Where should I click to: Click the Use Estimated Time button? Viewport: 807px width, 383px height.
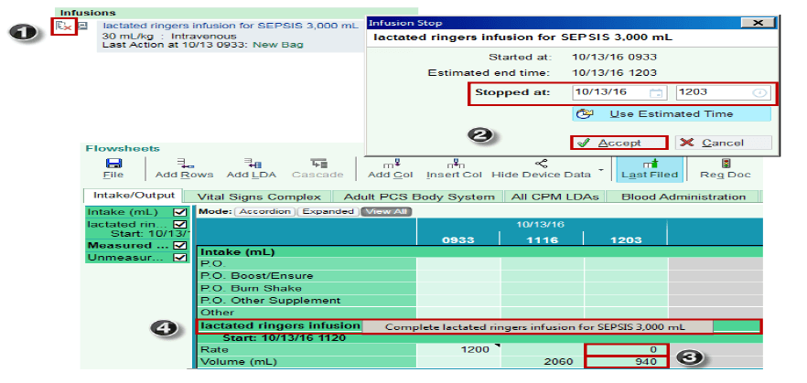tap(672, 114)
